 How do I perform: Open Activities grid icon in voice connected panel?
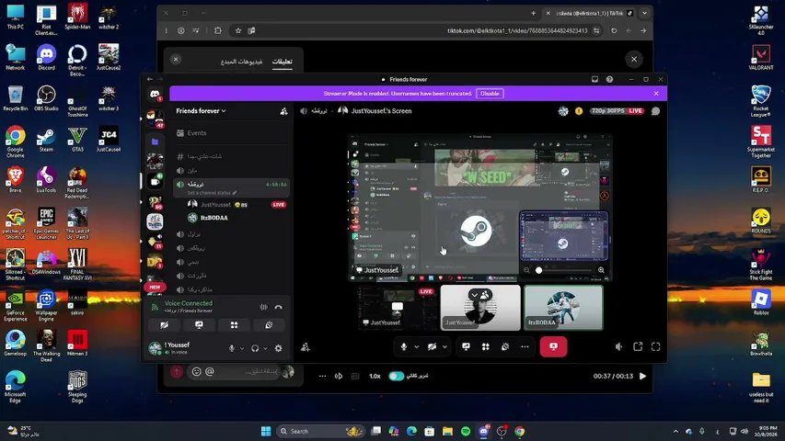click(x=234, y=325)
